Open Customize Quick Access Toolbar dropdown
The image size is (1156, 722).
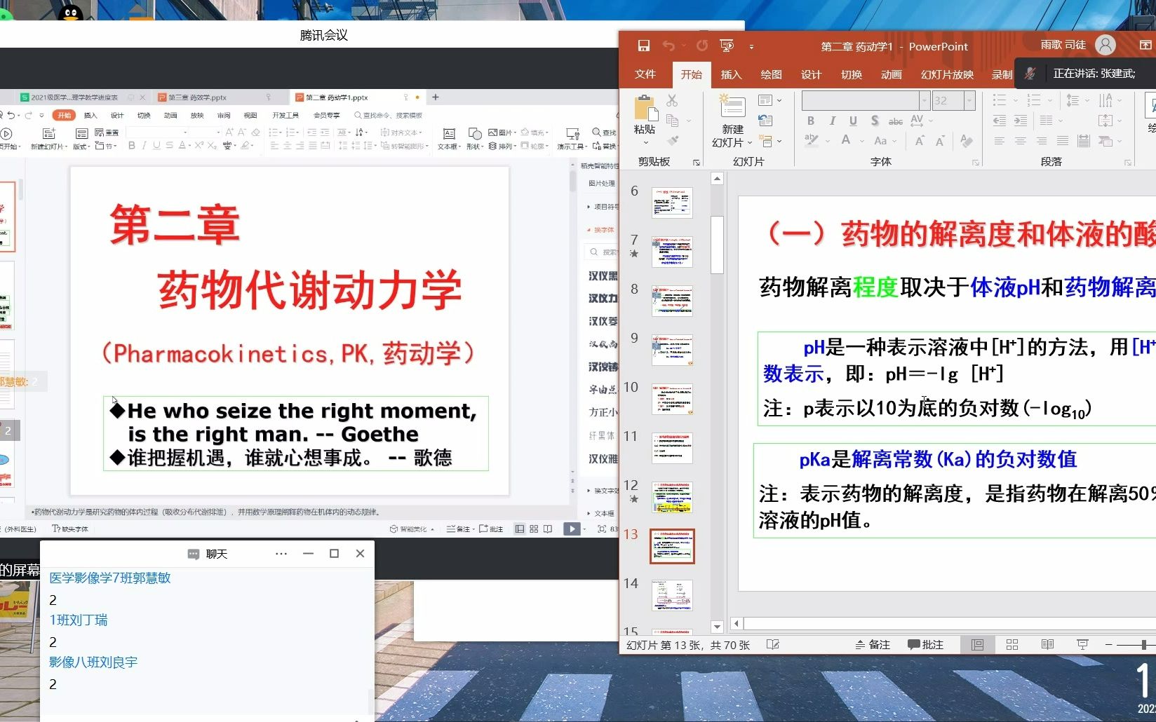pyautogui.click(x=751, y=47)
